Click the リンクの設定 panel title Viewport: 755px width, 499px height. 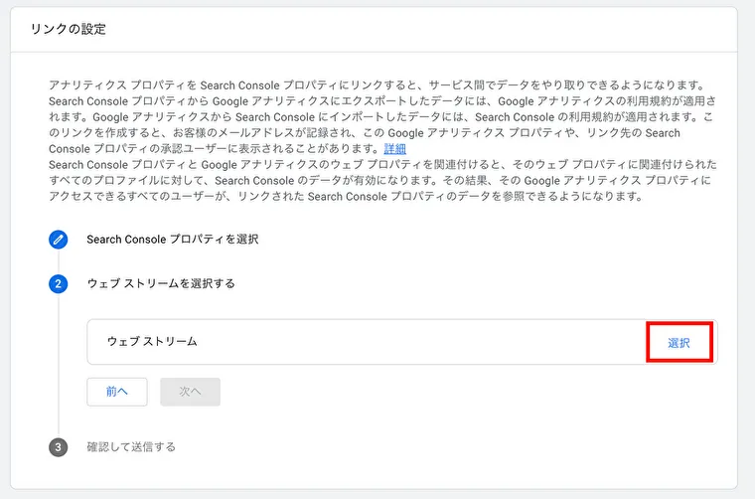68,30
